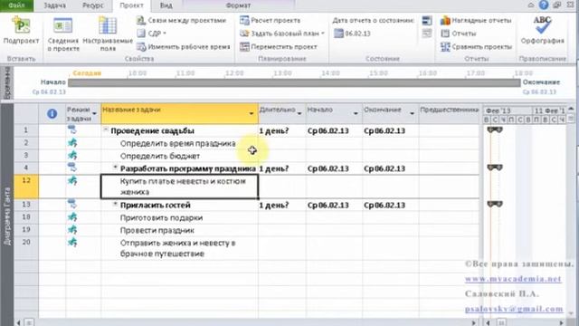Open Окончание column dropdown arrow
This screenshot has width=579, height=326.
click(x=412, y=113)
